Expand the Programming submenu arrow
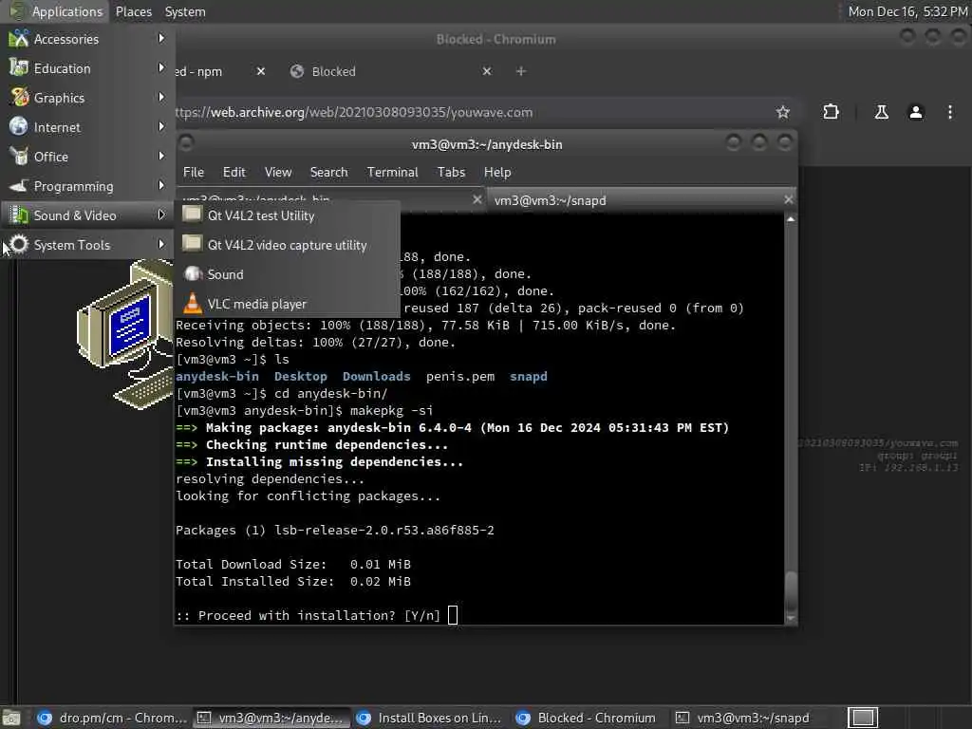 161,185
